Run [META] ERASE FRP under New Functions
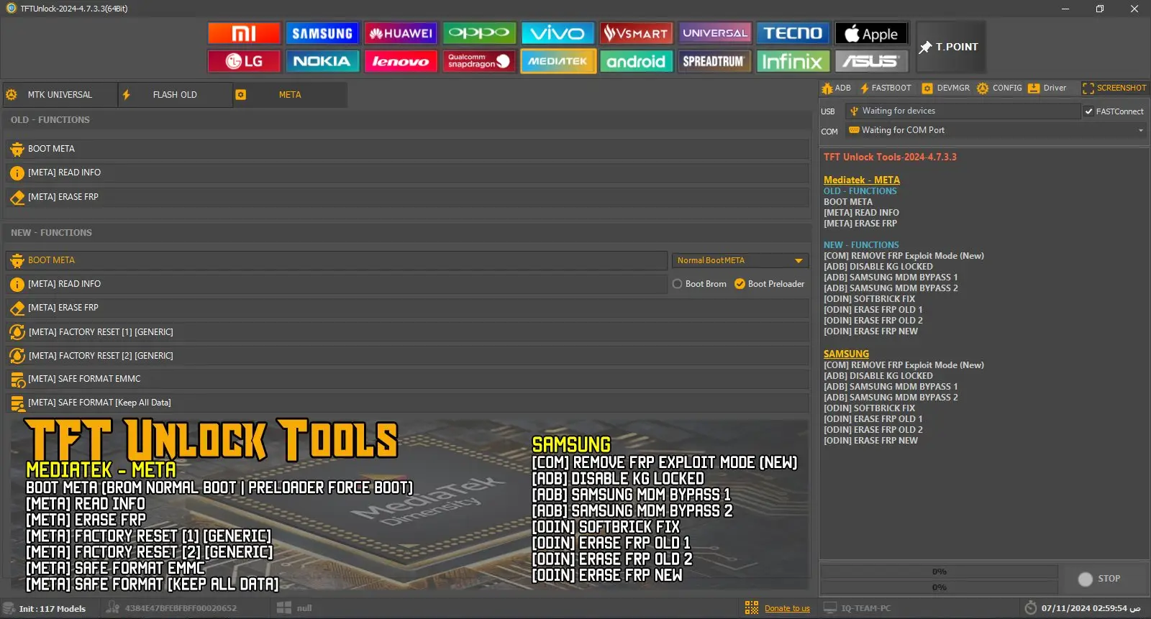This screenshot has width=1151, height=619. (x=407, y=308)
